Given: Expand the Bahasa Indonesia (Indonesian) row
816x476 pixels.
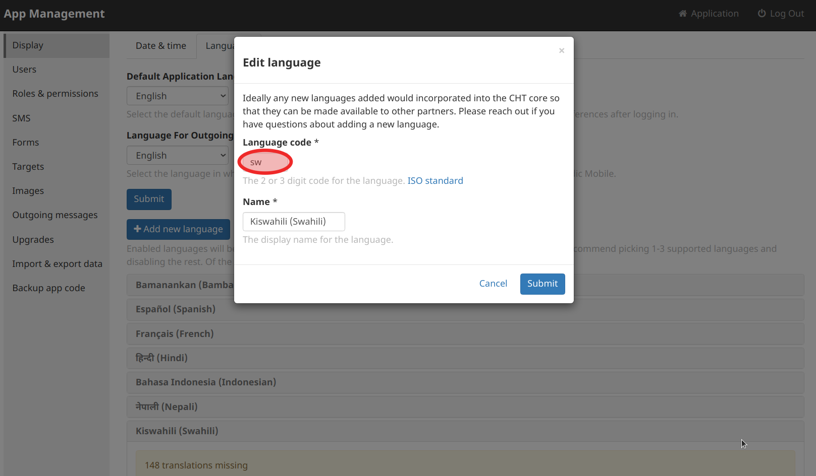Looking at the screenshot, I should pos(465,382).
